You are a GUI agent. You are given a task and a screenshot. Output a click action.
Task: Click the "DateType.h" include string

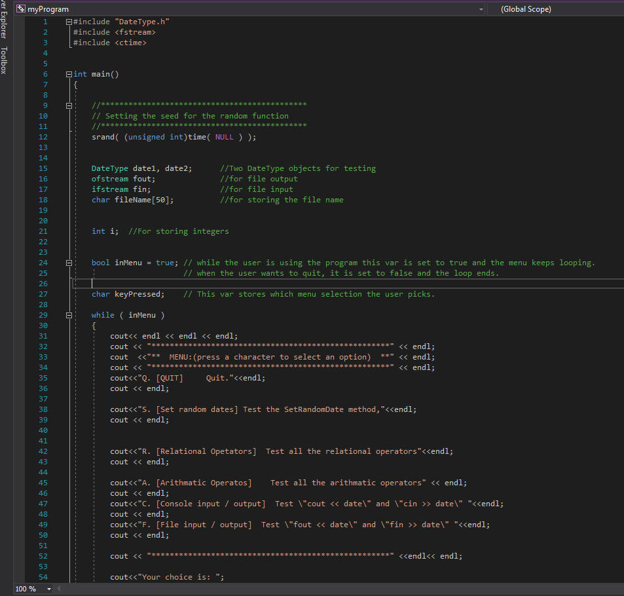[x=142, y=22]
